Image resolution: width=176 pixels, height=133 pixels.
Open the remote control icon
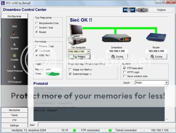pyautogui.click(x=142, y=10)
